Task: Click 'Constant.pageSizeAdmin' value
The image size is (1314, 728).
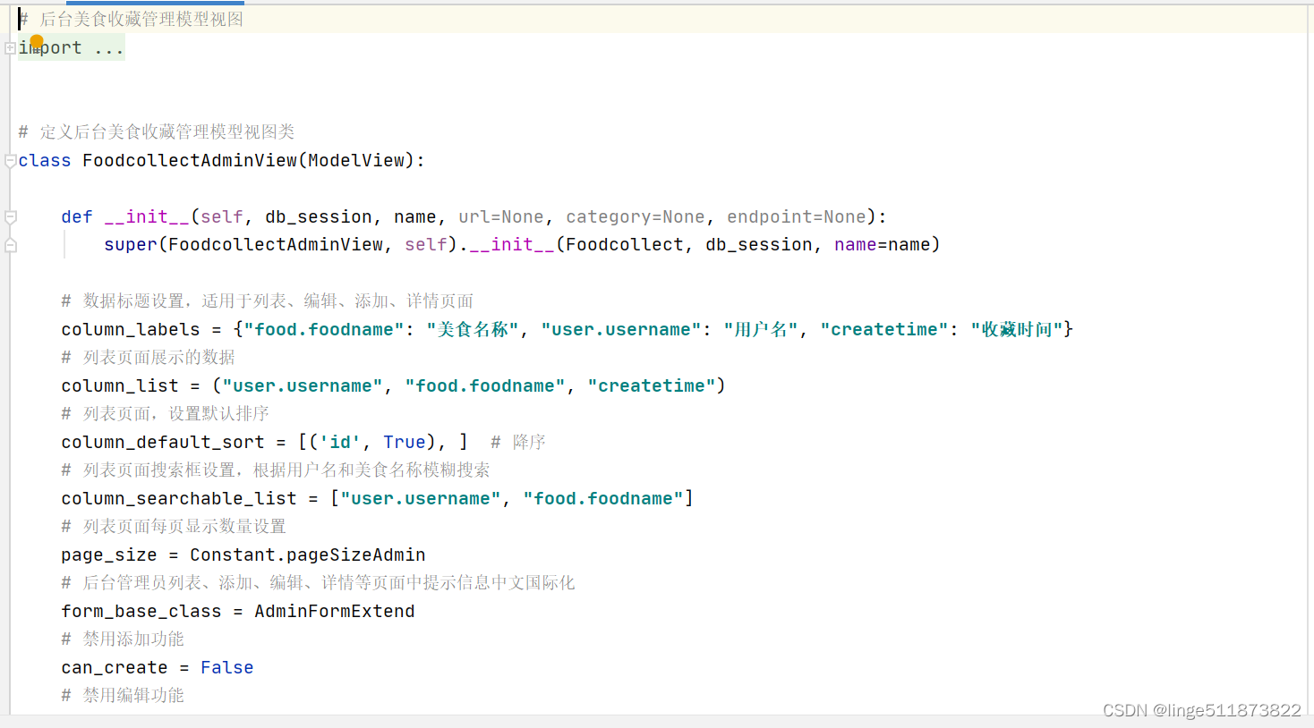Action: [x=308, y=555]
